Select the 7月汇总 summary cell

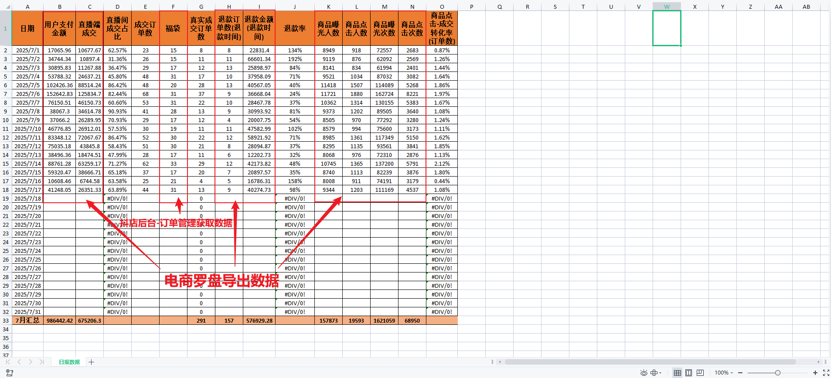[x=27, y=320]
